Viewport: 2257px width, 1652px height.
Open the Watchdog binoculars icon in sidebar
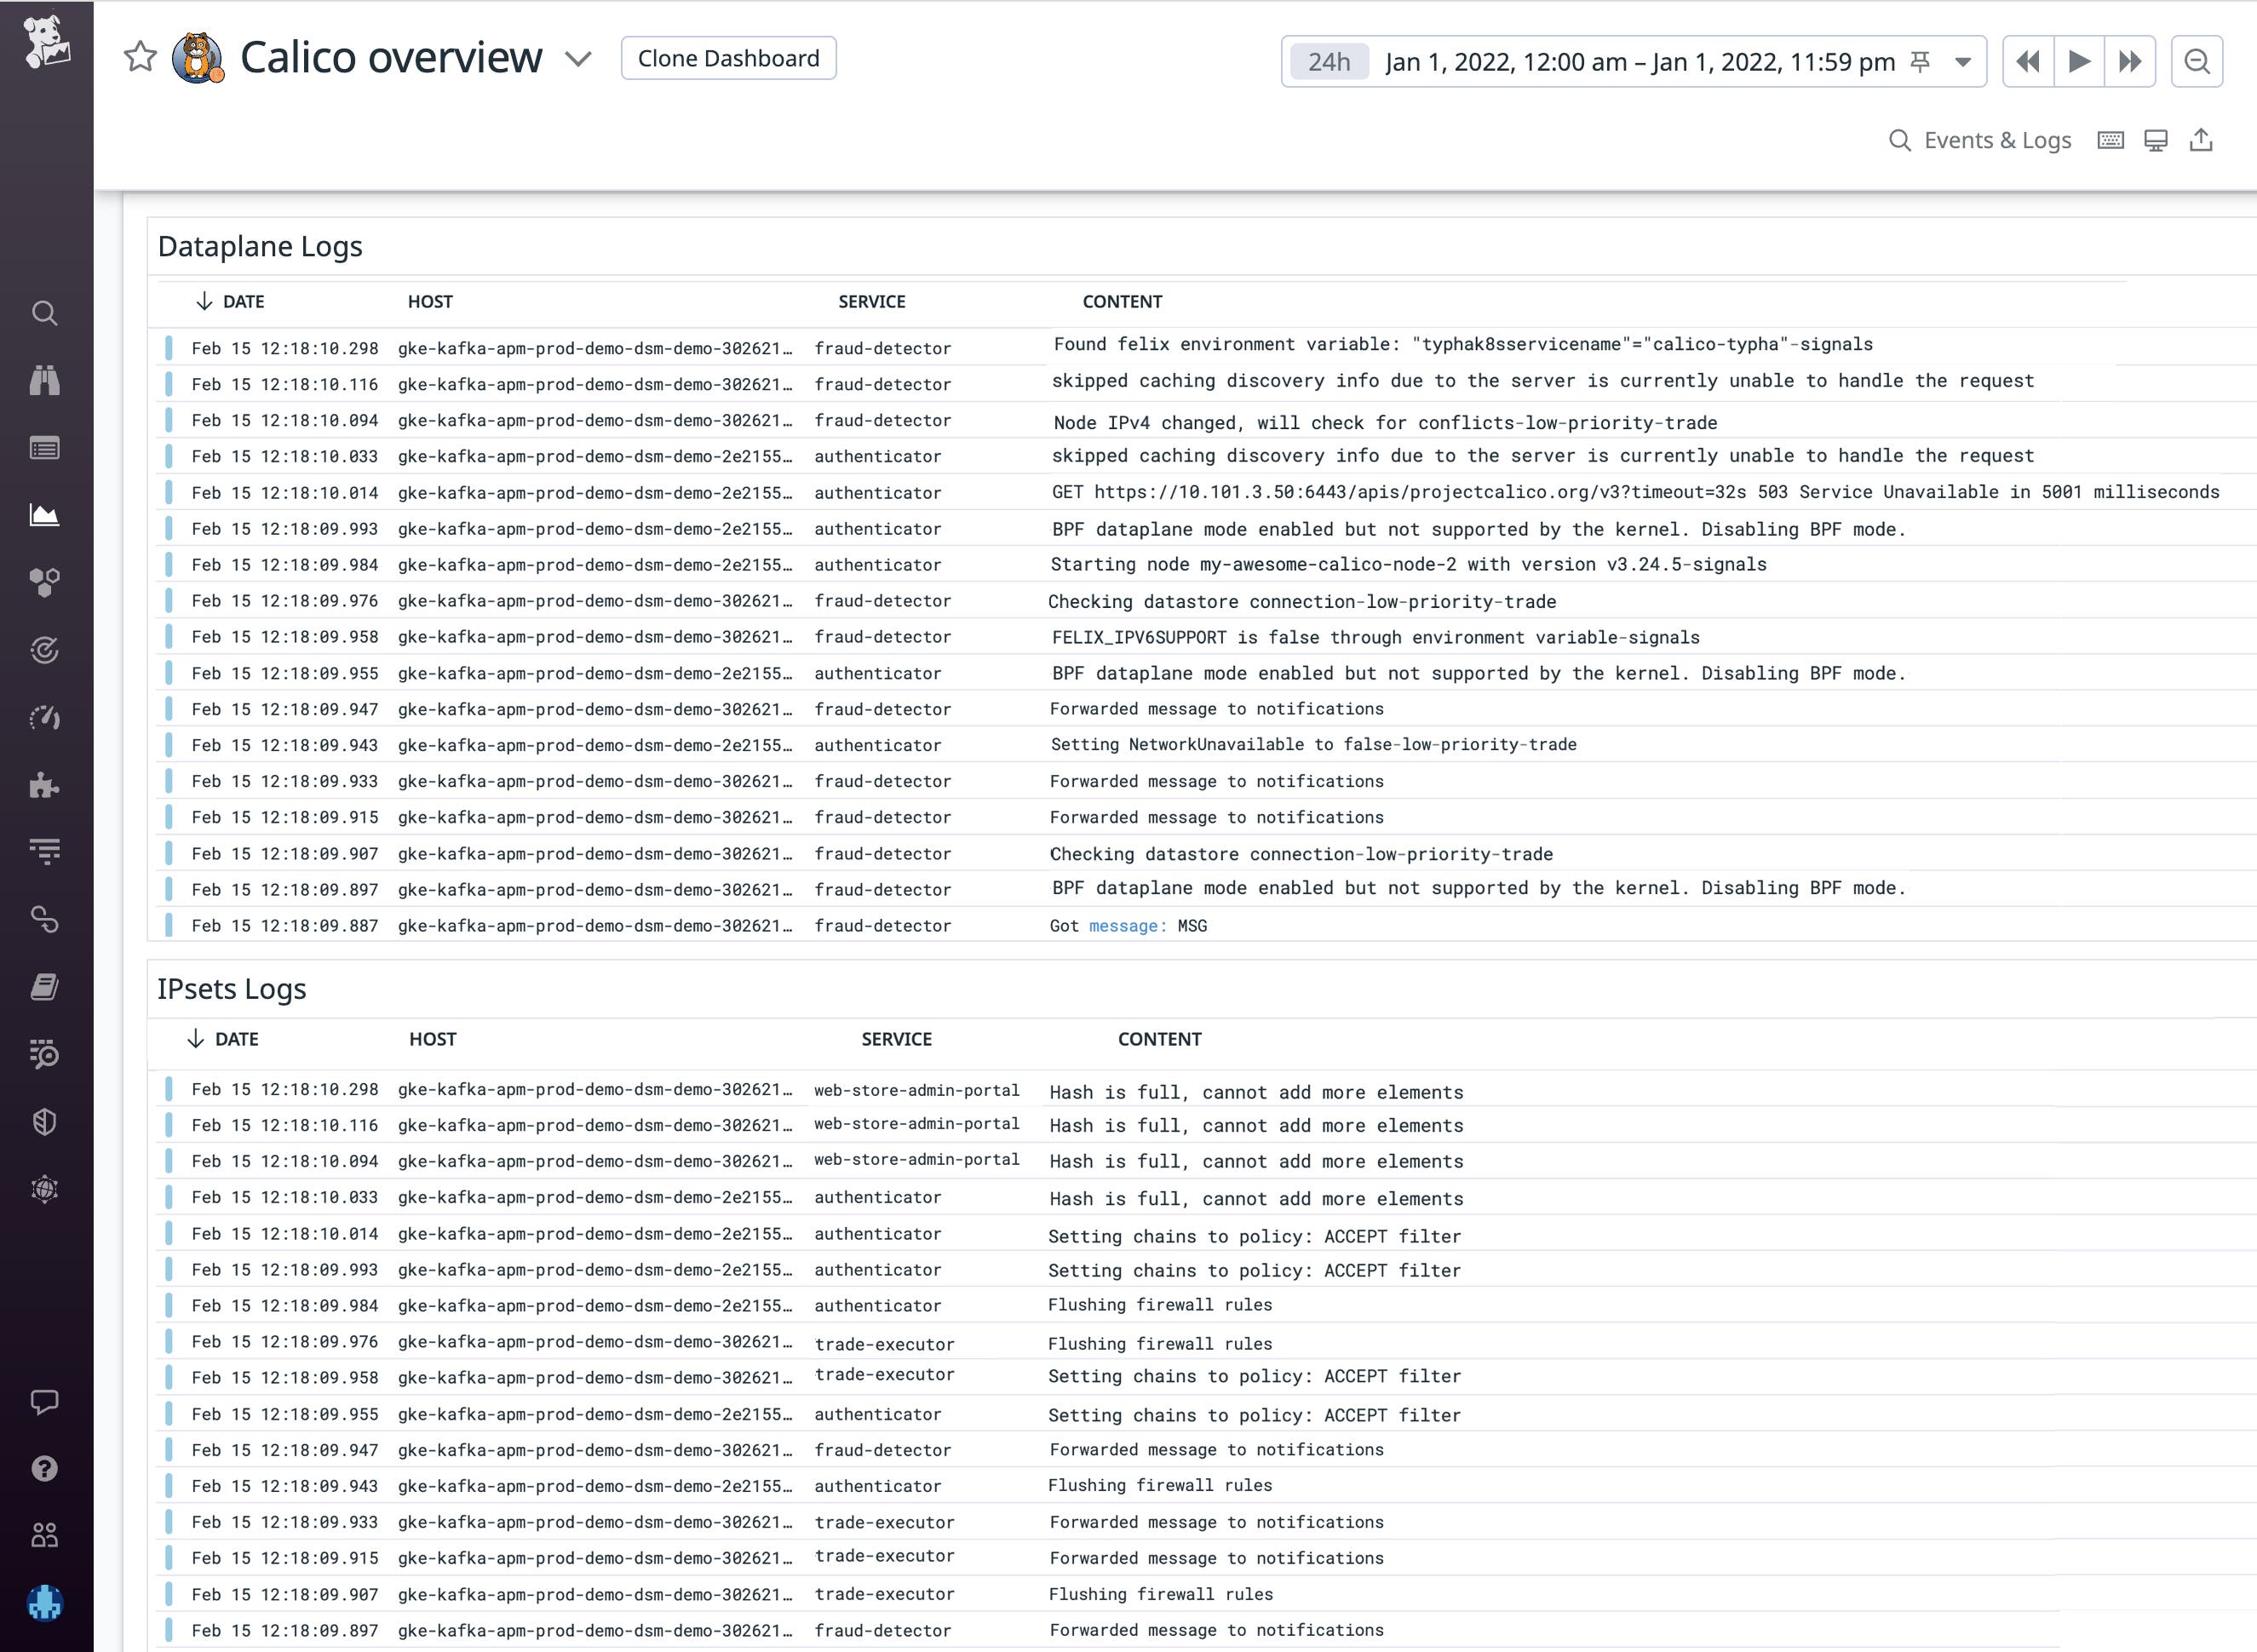[45, 380]
